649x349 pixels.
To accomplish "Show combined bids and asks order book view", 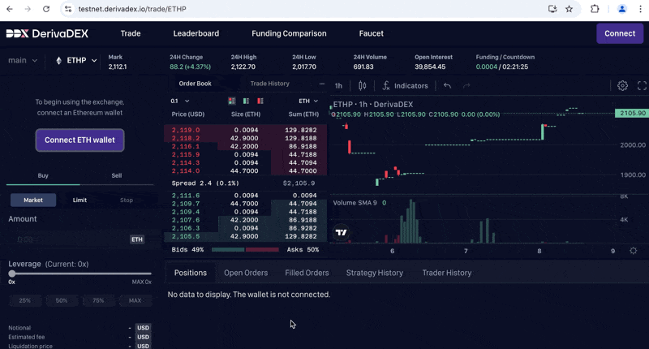I will [x=232, y=101].
